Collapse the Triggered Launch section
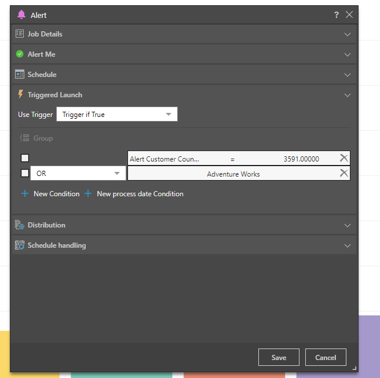This screenshot has height=378, width=380. click(x=348, y=95)
